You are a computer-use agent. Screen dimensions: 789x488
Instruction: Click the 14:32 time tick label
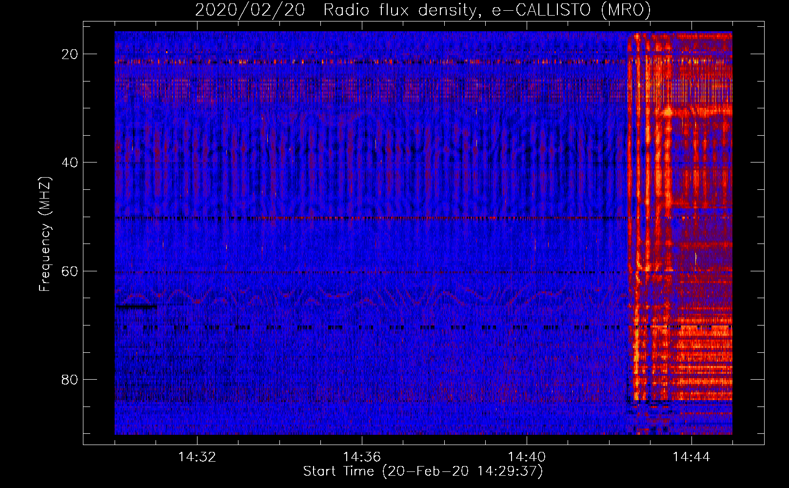197,457
